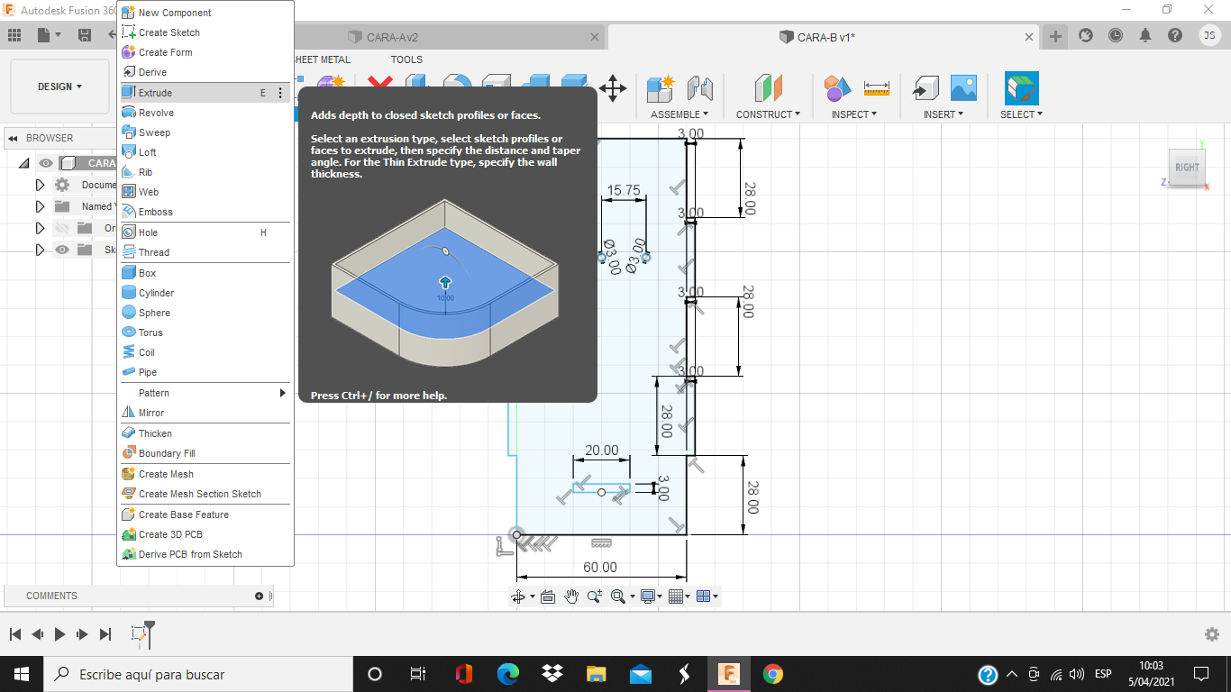
Task: Open the ASSEMBLE dropdown menu
Action: click(x=679, y=114)
